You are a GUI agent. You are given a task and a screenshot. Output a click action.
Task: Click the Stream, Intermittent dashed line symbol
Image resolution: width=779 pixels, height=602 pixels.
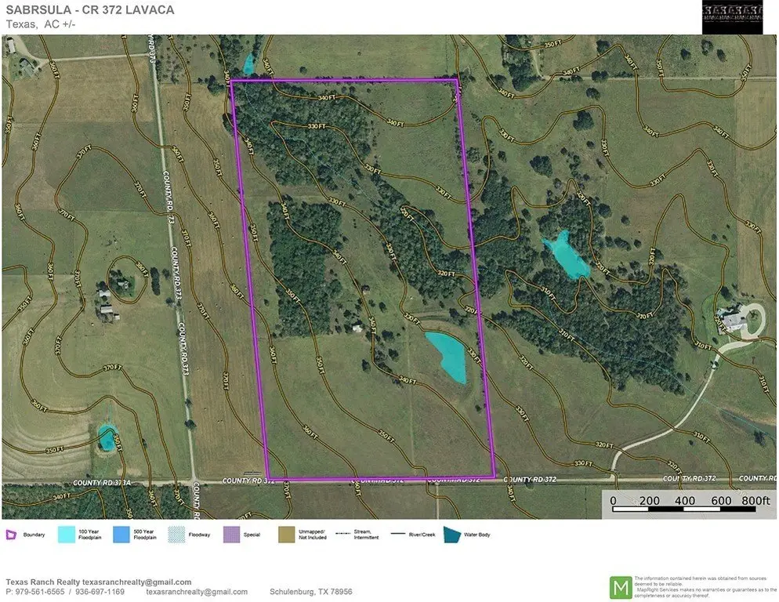pos(342,534)
